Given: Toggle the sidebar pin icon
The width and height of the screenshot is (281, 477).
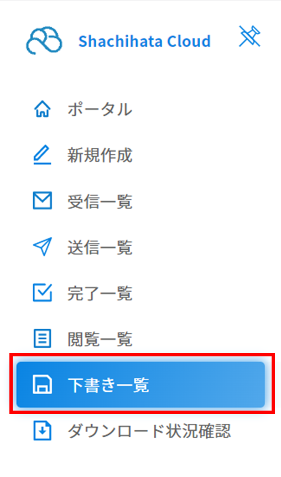Looking at the screenshot, I should point(249,36).
